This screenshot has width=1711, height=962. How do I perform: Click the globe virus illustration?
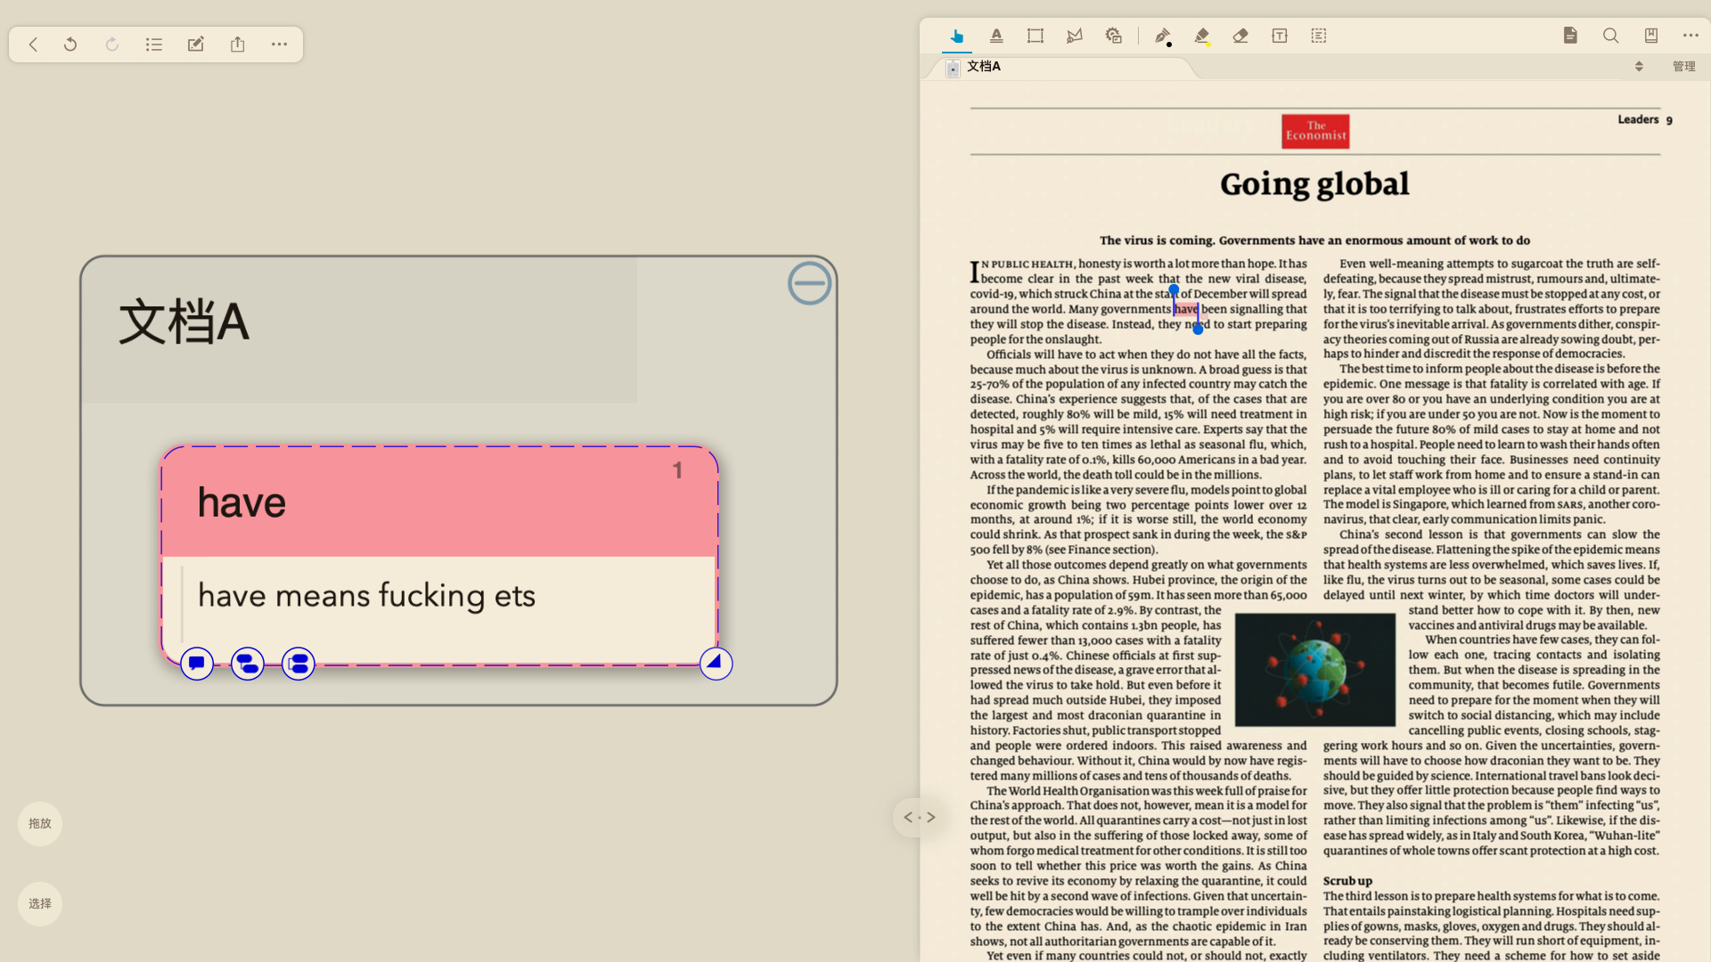point(1314,669)
